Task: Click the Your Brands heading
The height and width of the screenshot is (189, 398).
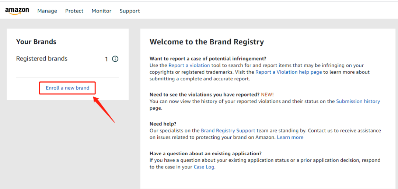Action: [36, 42]
